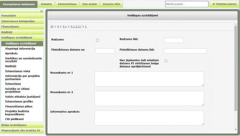Open the Atskaites tab
This screenshot has width=240, height=136.
pos(47,4)
